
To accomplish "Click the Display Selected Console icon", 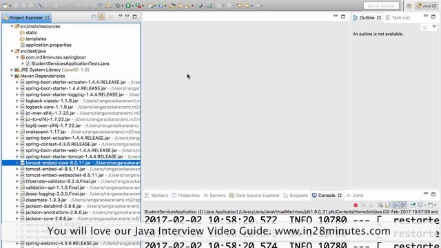I will point(421,205).
